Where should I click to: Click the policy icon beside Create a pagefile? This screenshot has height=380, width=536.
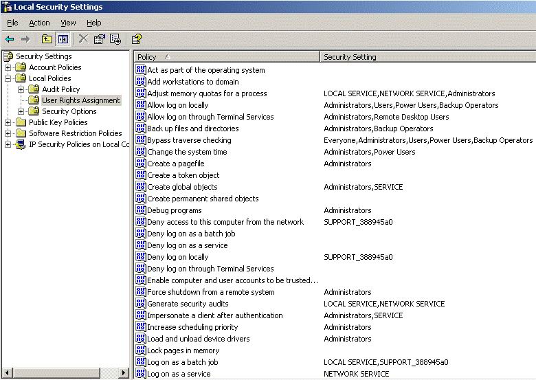[x=140, y=164]
